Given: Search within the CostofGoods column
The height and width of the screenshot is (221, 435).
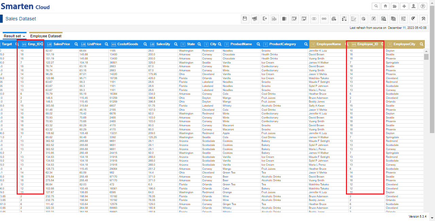Looking at the screenshot, I should (145, 44).
